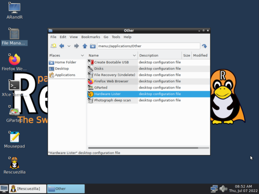Open the Go menu
This screenshot has height=194, width=259.
tap(106, 37)
